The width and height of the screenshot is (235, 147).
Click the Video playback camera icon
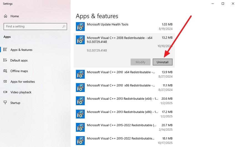coord(5,92)
